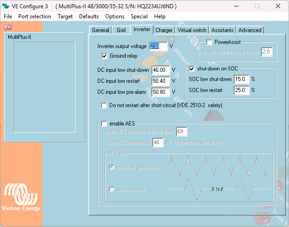Click the Victron Energy logo

(21, 197)
